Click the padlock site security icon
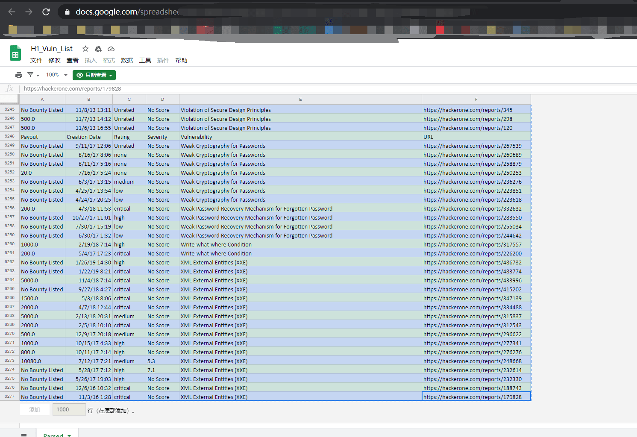 [x=67, y=12]
